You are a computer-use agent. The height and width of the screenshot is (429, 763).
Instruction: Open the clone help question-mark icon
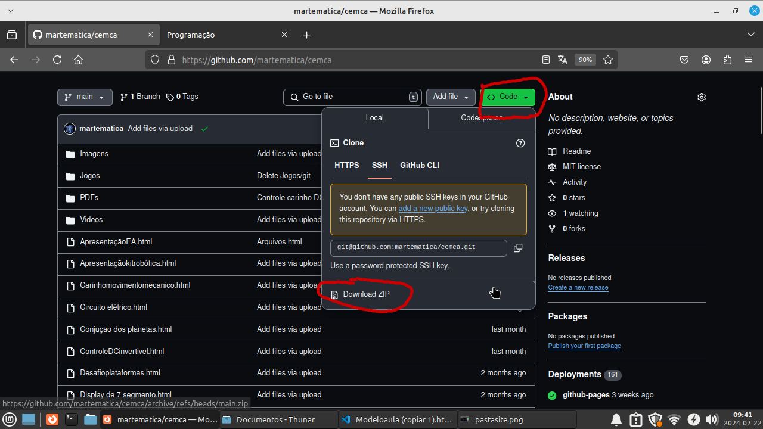tap(520, 143)
